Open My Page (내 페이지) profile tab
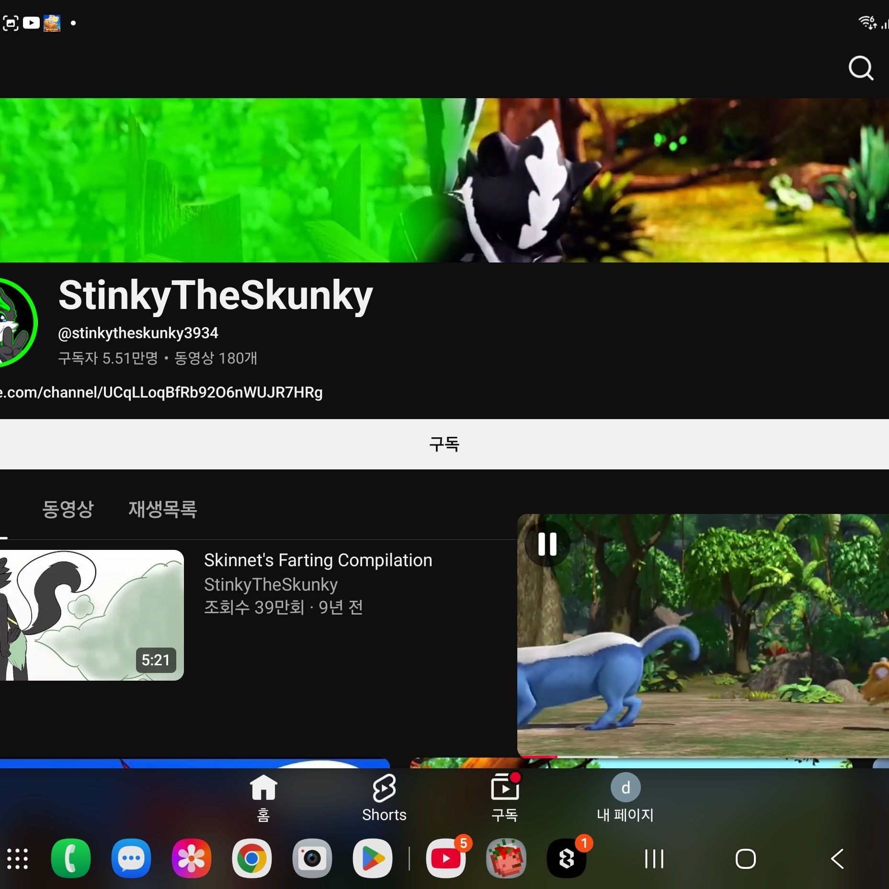The height and width of the screenshot is (889, 889). 625,798
